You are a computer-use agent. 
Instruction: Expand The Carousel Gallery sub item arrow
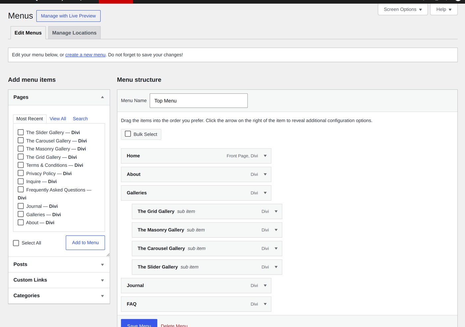pos(276,249)
